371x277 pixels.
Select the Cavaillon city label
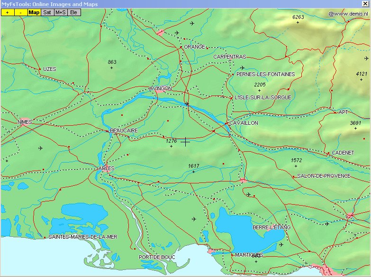click(x=244, y=123)
